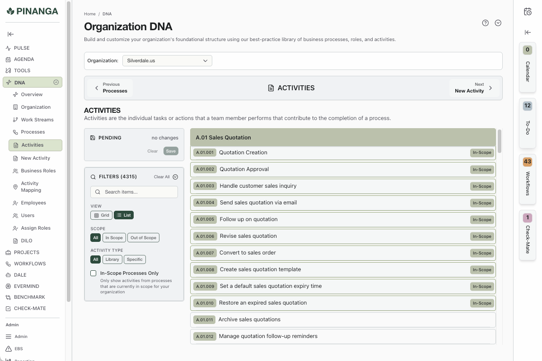Set Activity Type filter to Specific
Viewport: 542px width, 361px height.
click(x=135, y=259)
